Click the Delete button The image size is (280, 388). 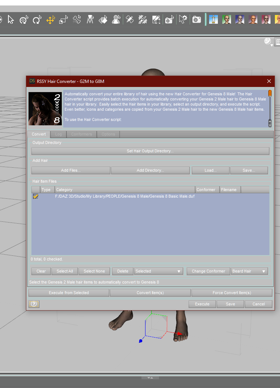tap(123, 271)
